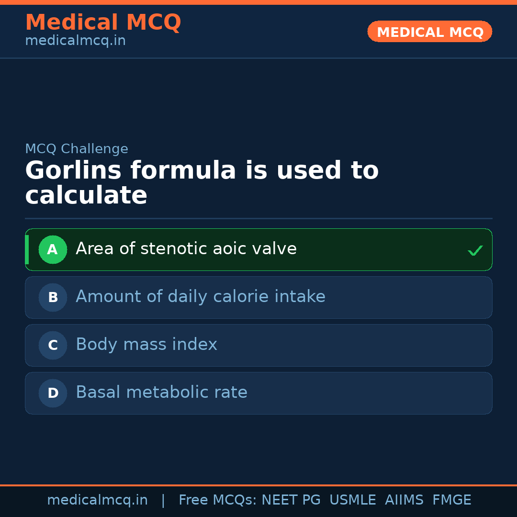517x517 pixels.
Task: Pick the 'Body mass index' answer
Action: 146,345
